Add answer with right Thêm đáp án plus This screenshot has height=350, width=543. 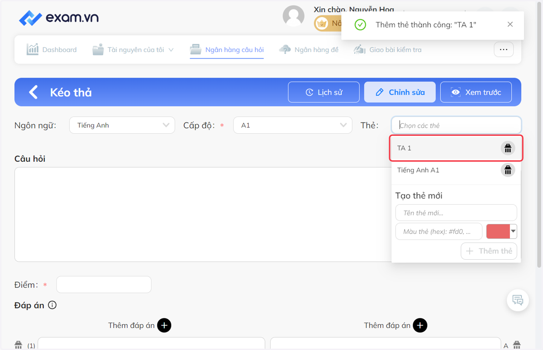[x=420, y=325]
